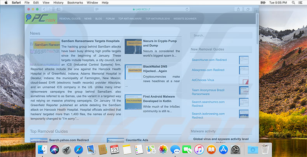Open iBooks orange icon in Dock
Image resolution: width=307 pixels, height=157 pixels.
pos(211,150)
